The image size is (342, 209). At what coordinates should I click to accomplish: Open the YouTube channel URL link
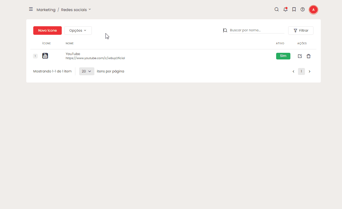coord(95,58)
